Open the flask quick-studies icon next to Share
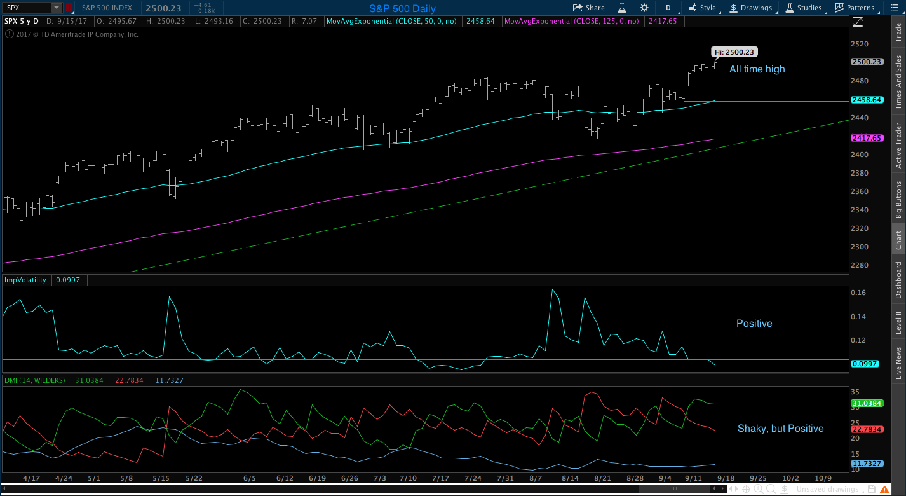 click(x=621, y=8)
